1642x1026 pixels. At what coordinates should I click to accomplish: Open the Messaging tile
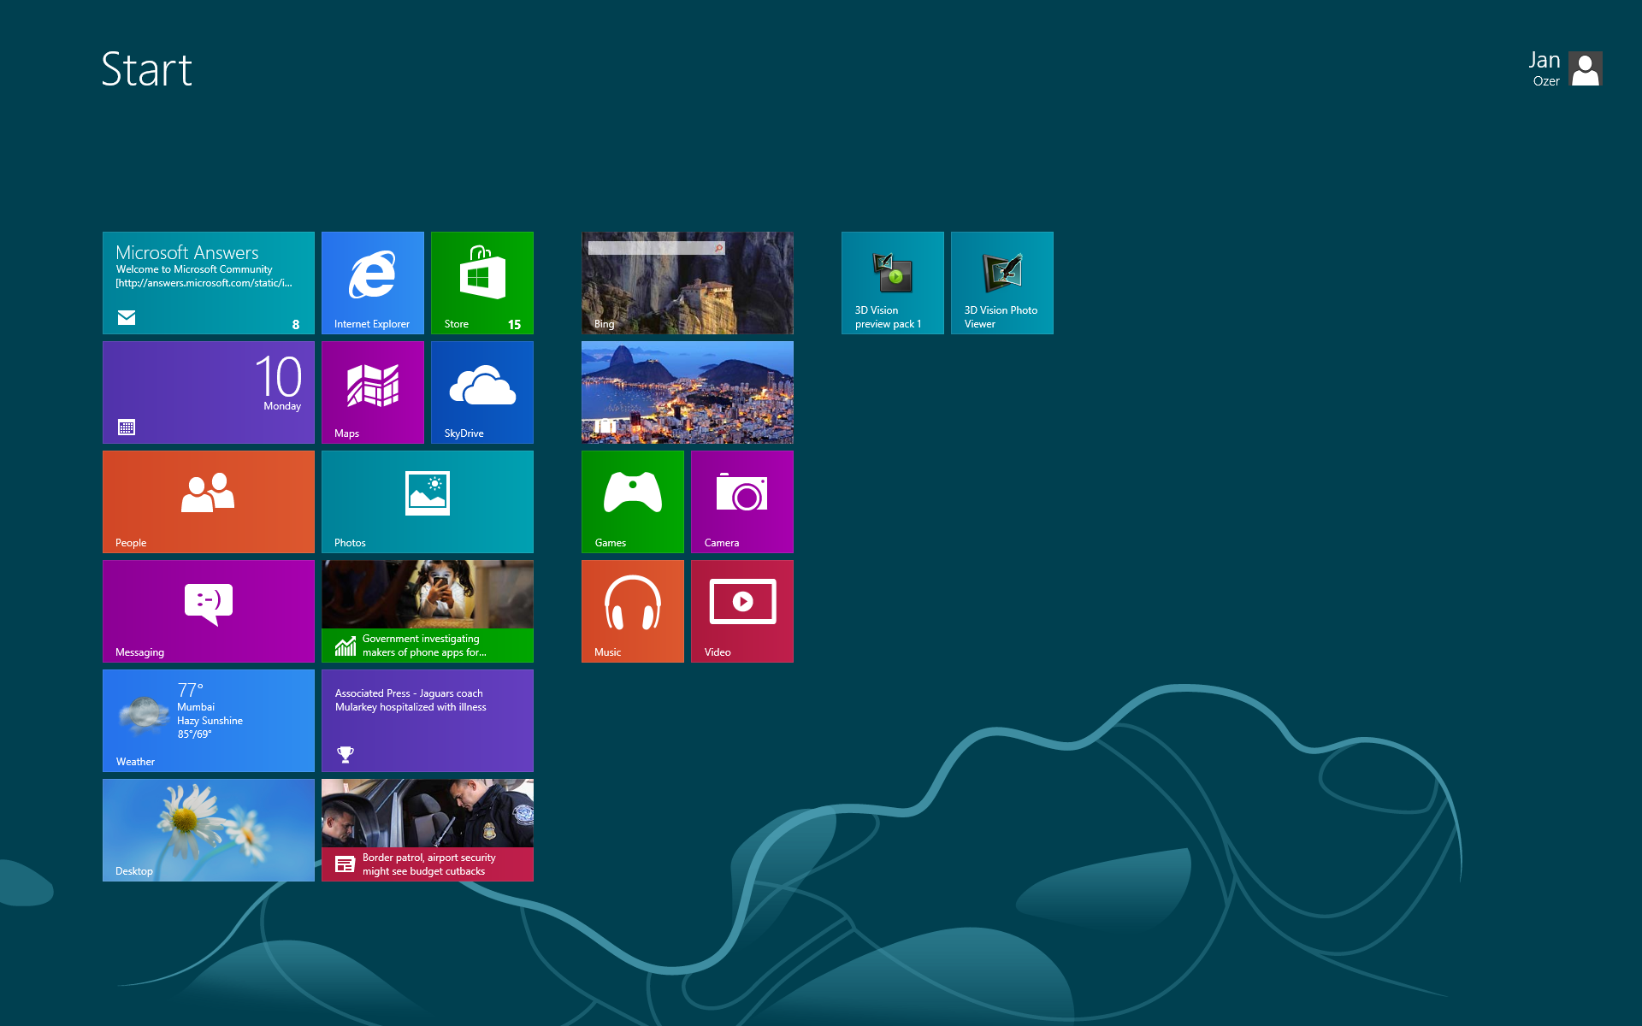point(208,610)
